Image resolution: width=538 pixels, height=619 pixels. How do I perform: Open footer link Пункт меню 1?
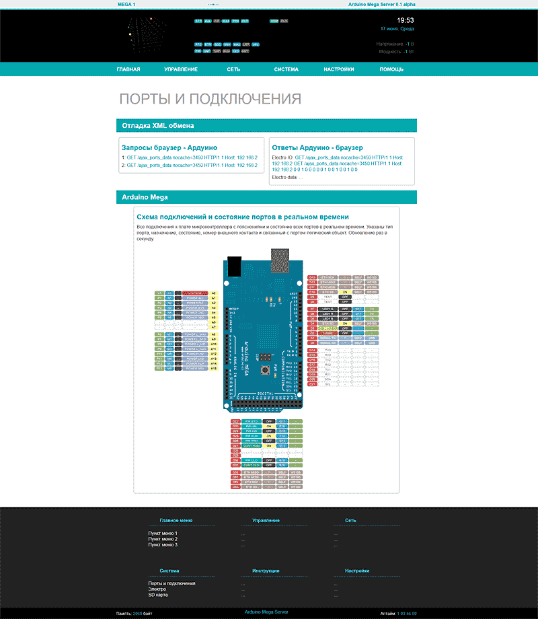click(x=163, y=534)
